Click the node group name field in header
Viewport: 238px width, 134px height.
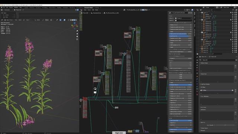(133, 10)
